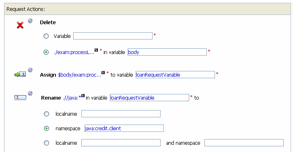Image resolution: width=293 pixels, height=152 pixels.
Task: Click the @ symbol beside Delete action
Action: (30, 21)
